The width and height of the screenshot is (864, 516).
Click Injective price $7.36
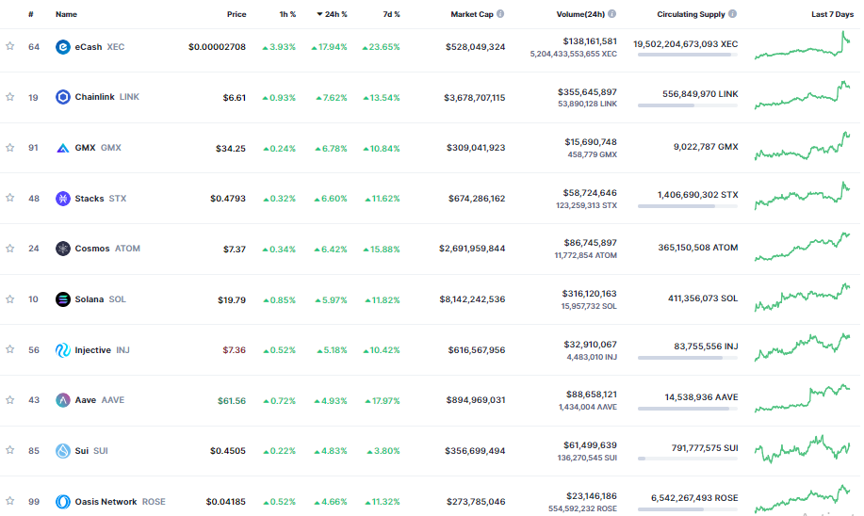pyautogui.click(x=235, y=350)
